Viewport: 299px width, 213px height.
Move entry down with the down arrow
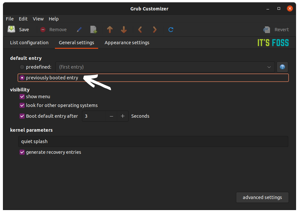click(x=124, y=30)
